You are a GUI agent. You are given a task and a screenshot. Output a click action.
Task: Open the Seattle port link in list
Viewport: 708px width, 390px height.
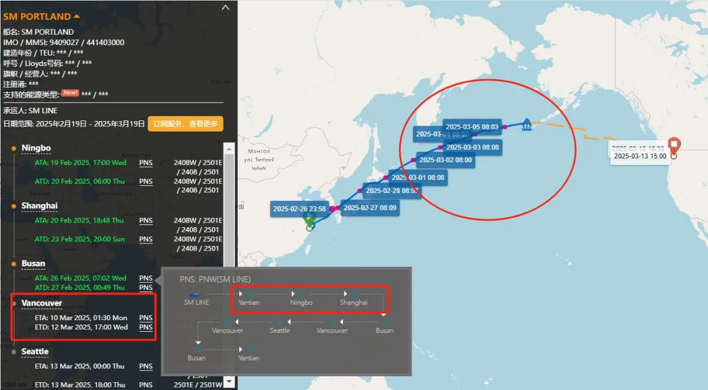click(x=35, y=351)
